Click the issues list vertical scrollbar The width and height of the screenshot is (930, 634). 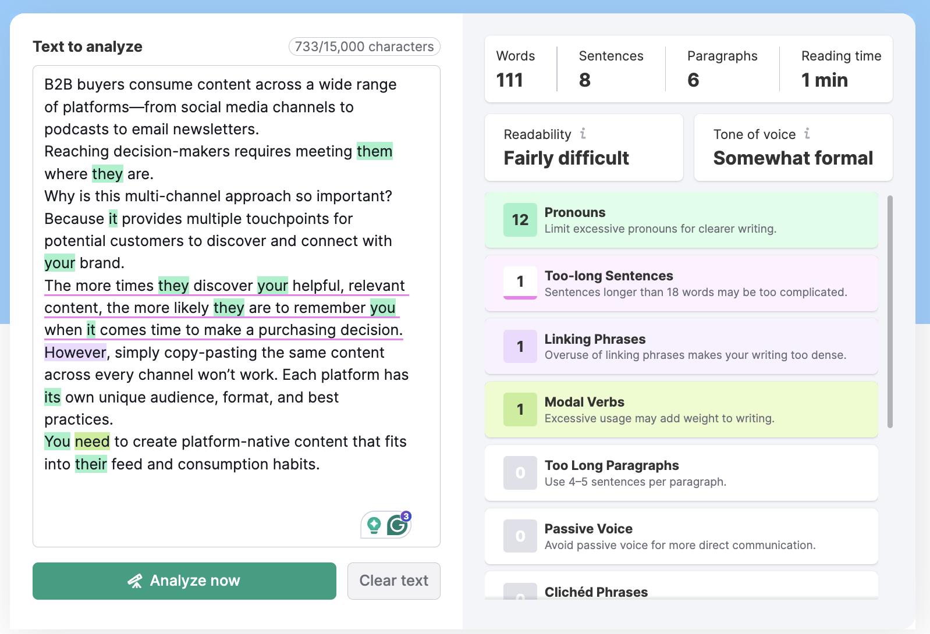point(889,312)
